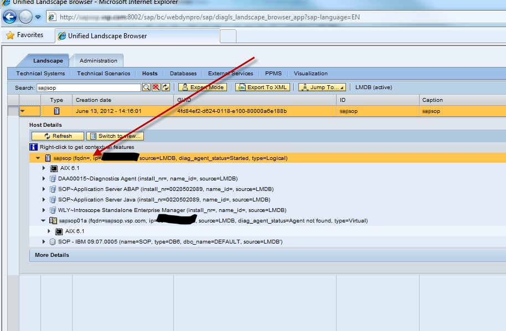
Task: Refresh the Host Details panel
Action: pos(58,136)
